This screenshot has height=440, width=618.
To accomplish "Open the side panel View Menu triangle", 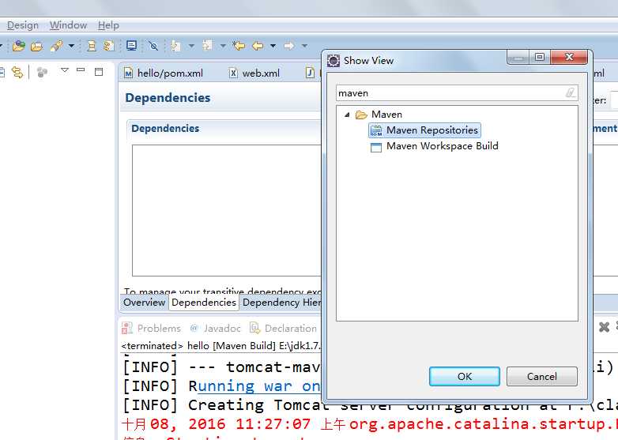I will [65, 70].
